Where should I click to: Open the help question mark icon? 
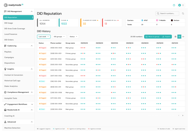174,5
